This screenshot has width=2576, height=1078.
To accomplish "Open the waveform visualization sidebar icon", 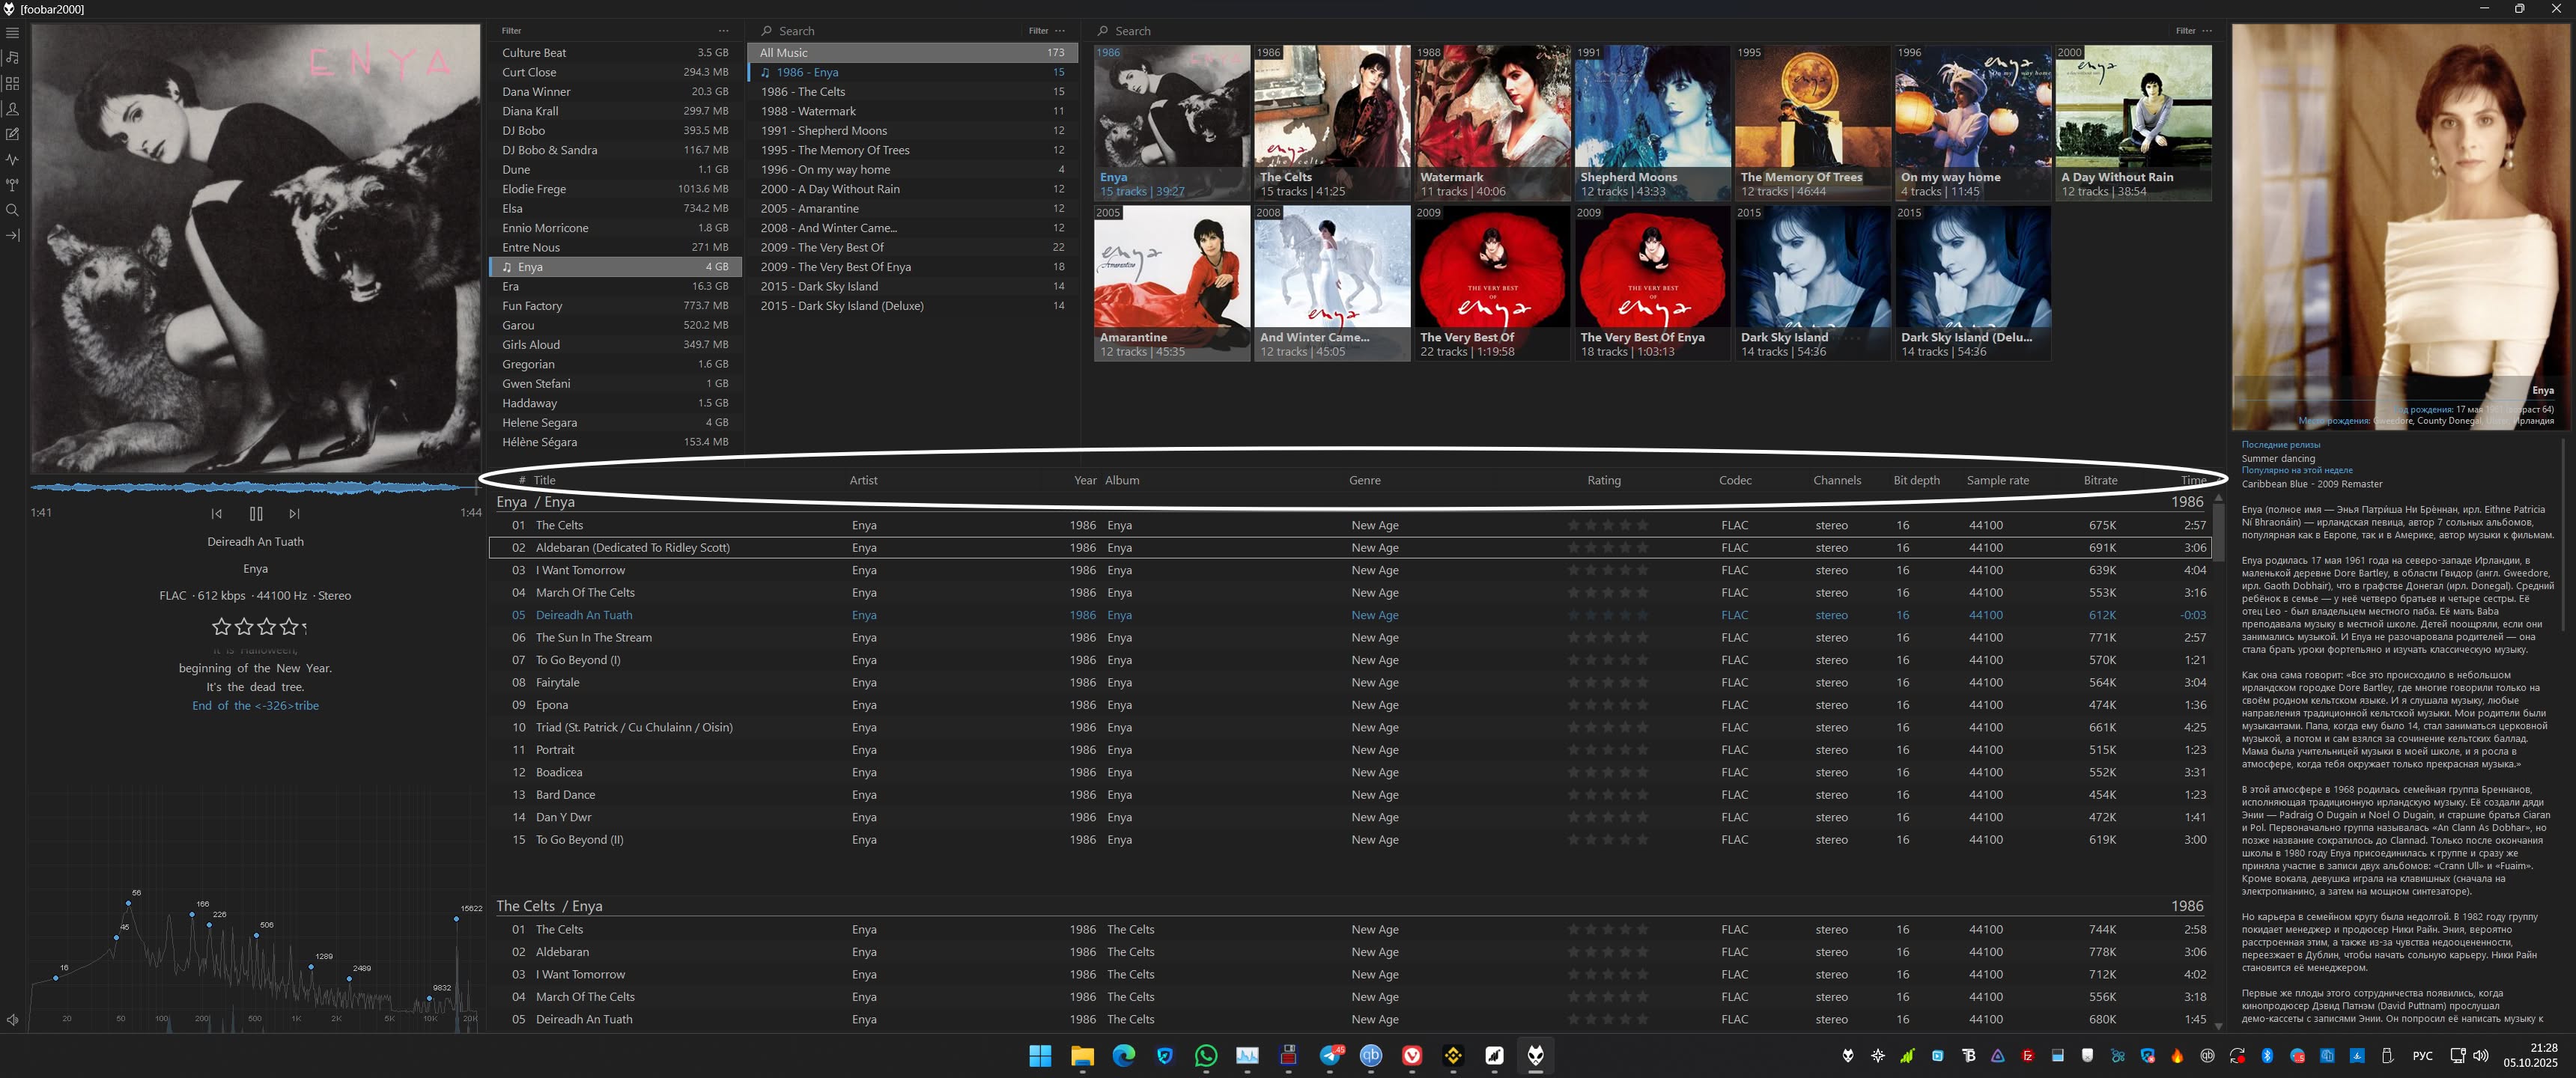I will (x=12, y=159).
